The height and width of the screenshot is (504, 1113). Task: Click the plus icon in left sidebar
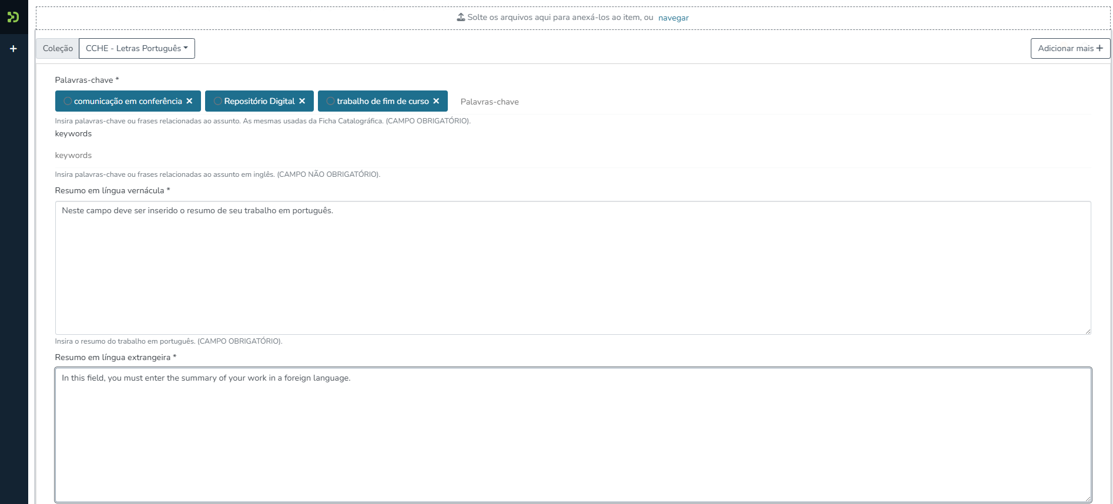tap(14, 49)
